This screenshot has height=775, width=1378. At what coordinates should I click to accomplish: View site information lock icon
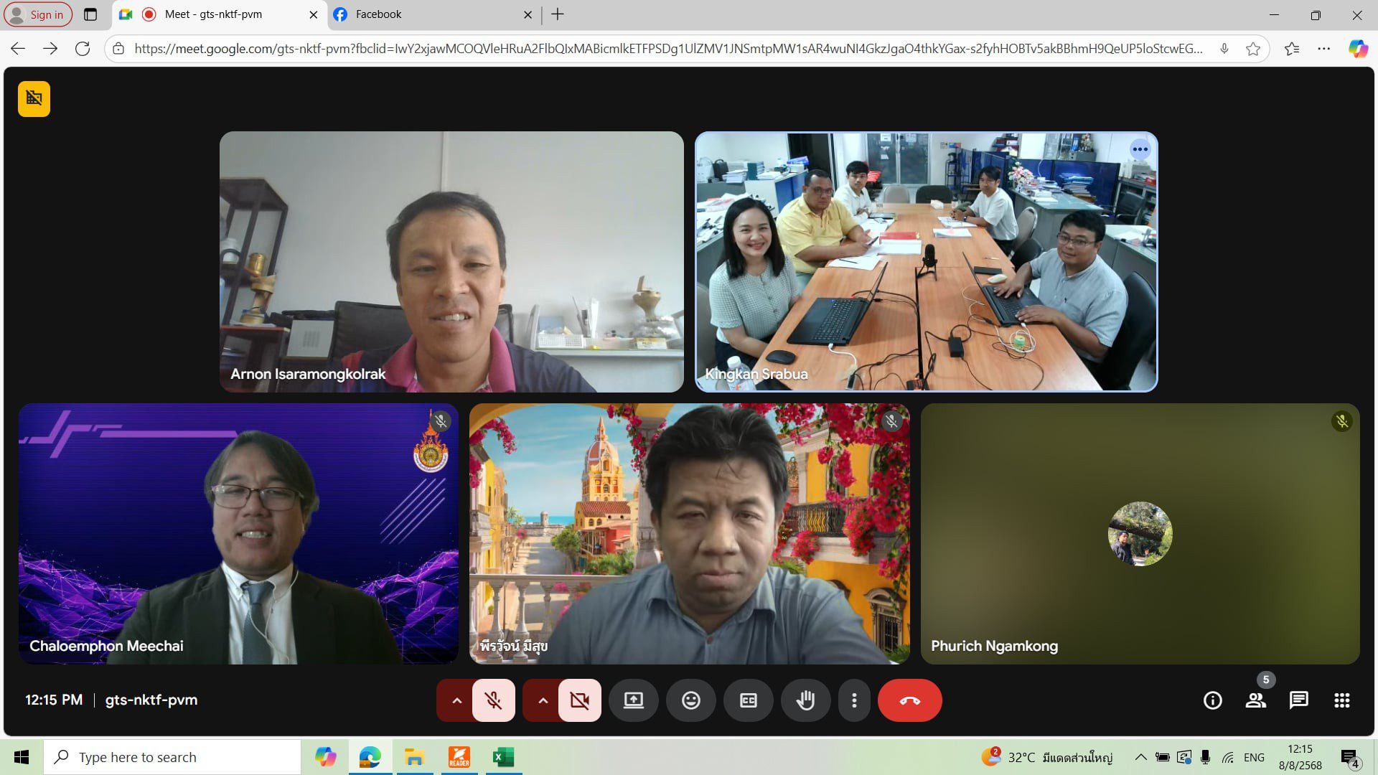tap(118, 48)
